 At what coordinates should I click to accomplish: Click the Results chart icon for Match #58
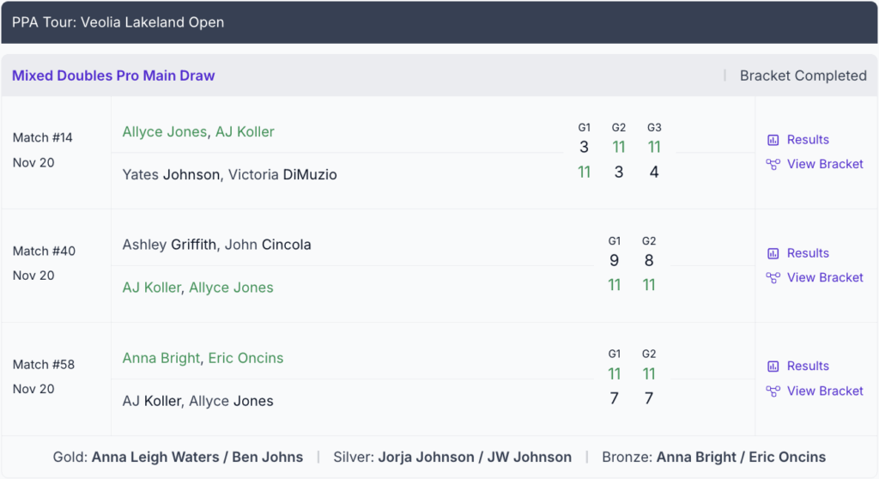pos(773,367)
